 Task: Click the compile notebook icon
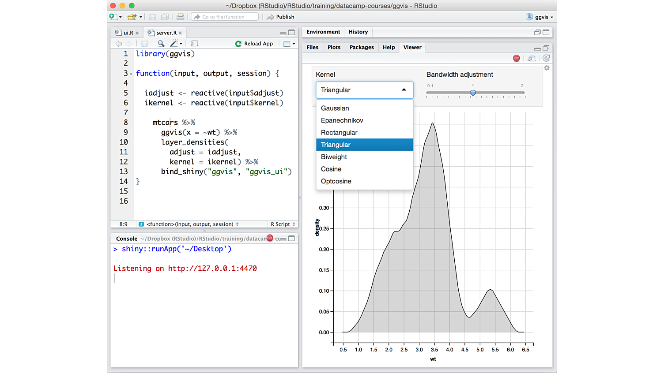[x=195, y=44]
